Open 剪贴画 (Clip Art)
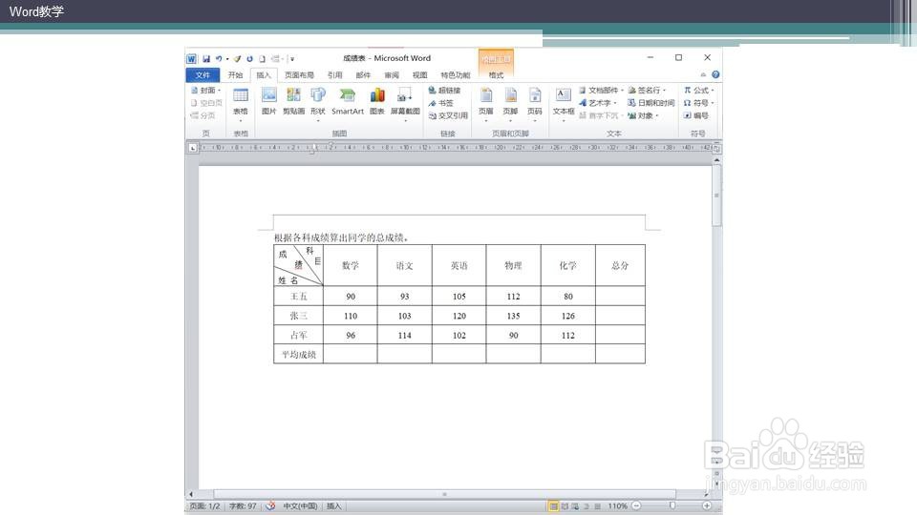The image size is (917, 515). (x=293, y=101)
